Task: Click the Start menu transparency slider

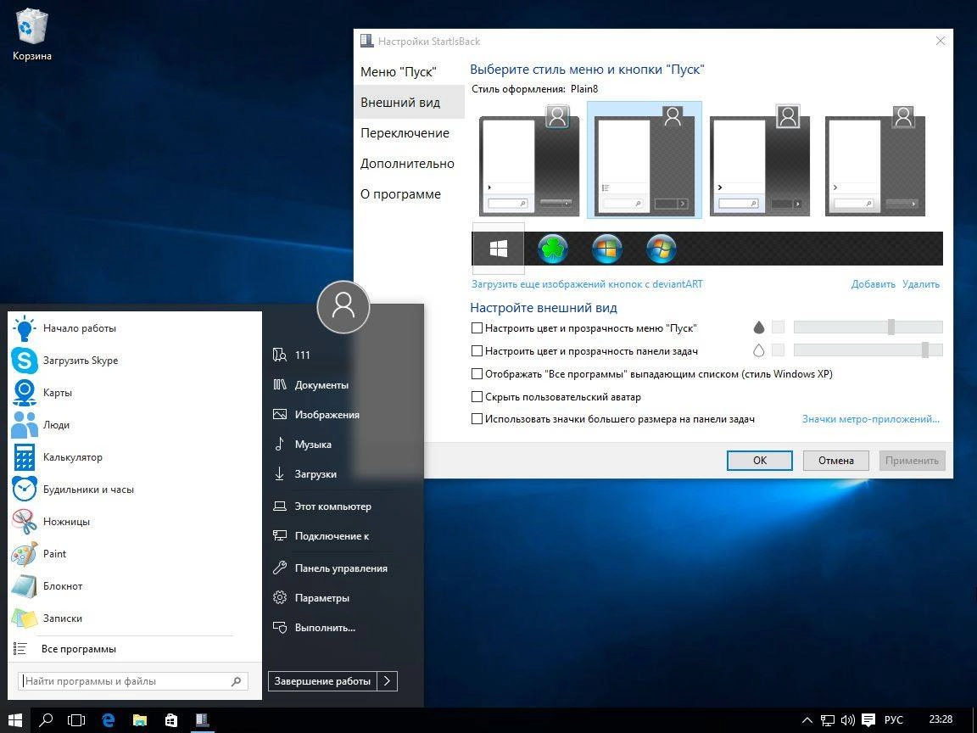Action: [x=868, y=327]
